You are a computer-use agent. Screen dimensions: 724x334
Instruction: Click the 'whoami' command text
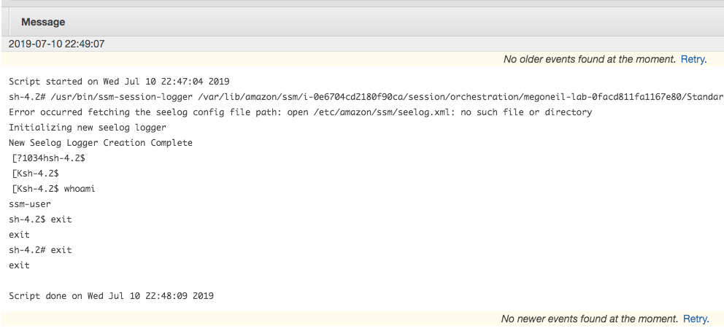pos(80,189)
